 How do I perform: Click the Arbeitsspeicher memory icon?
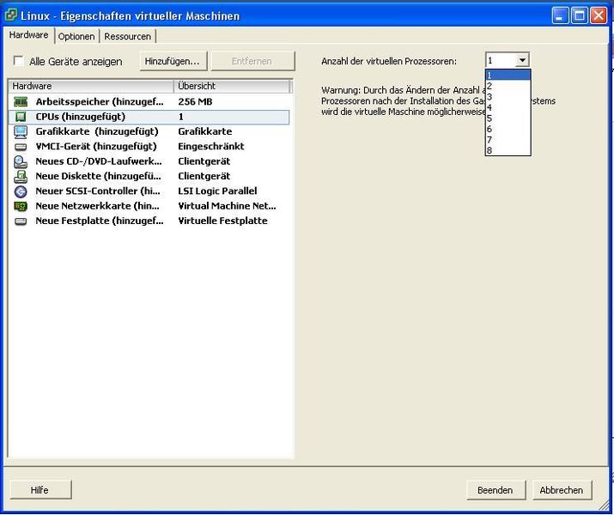(21, 102)
